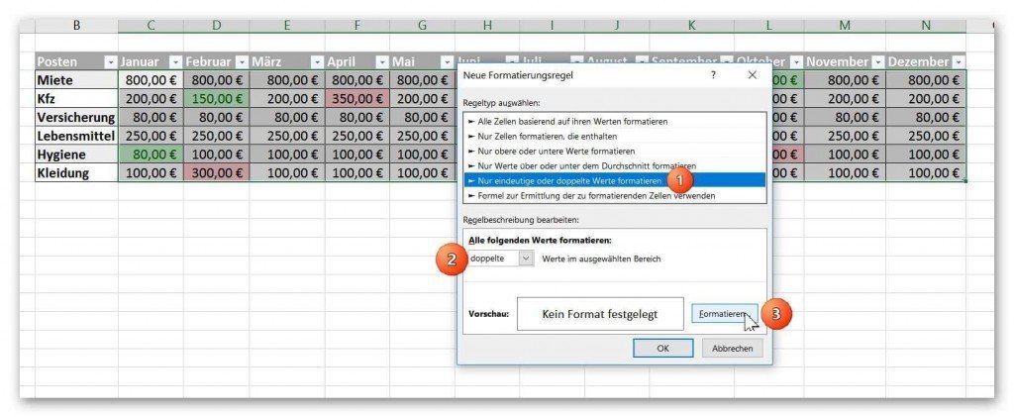Open the April column filter arrow
The width and height of the screenshot is (1014, 417).
(382, 62)
